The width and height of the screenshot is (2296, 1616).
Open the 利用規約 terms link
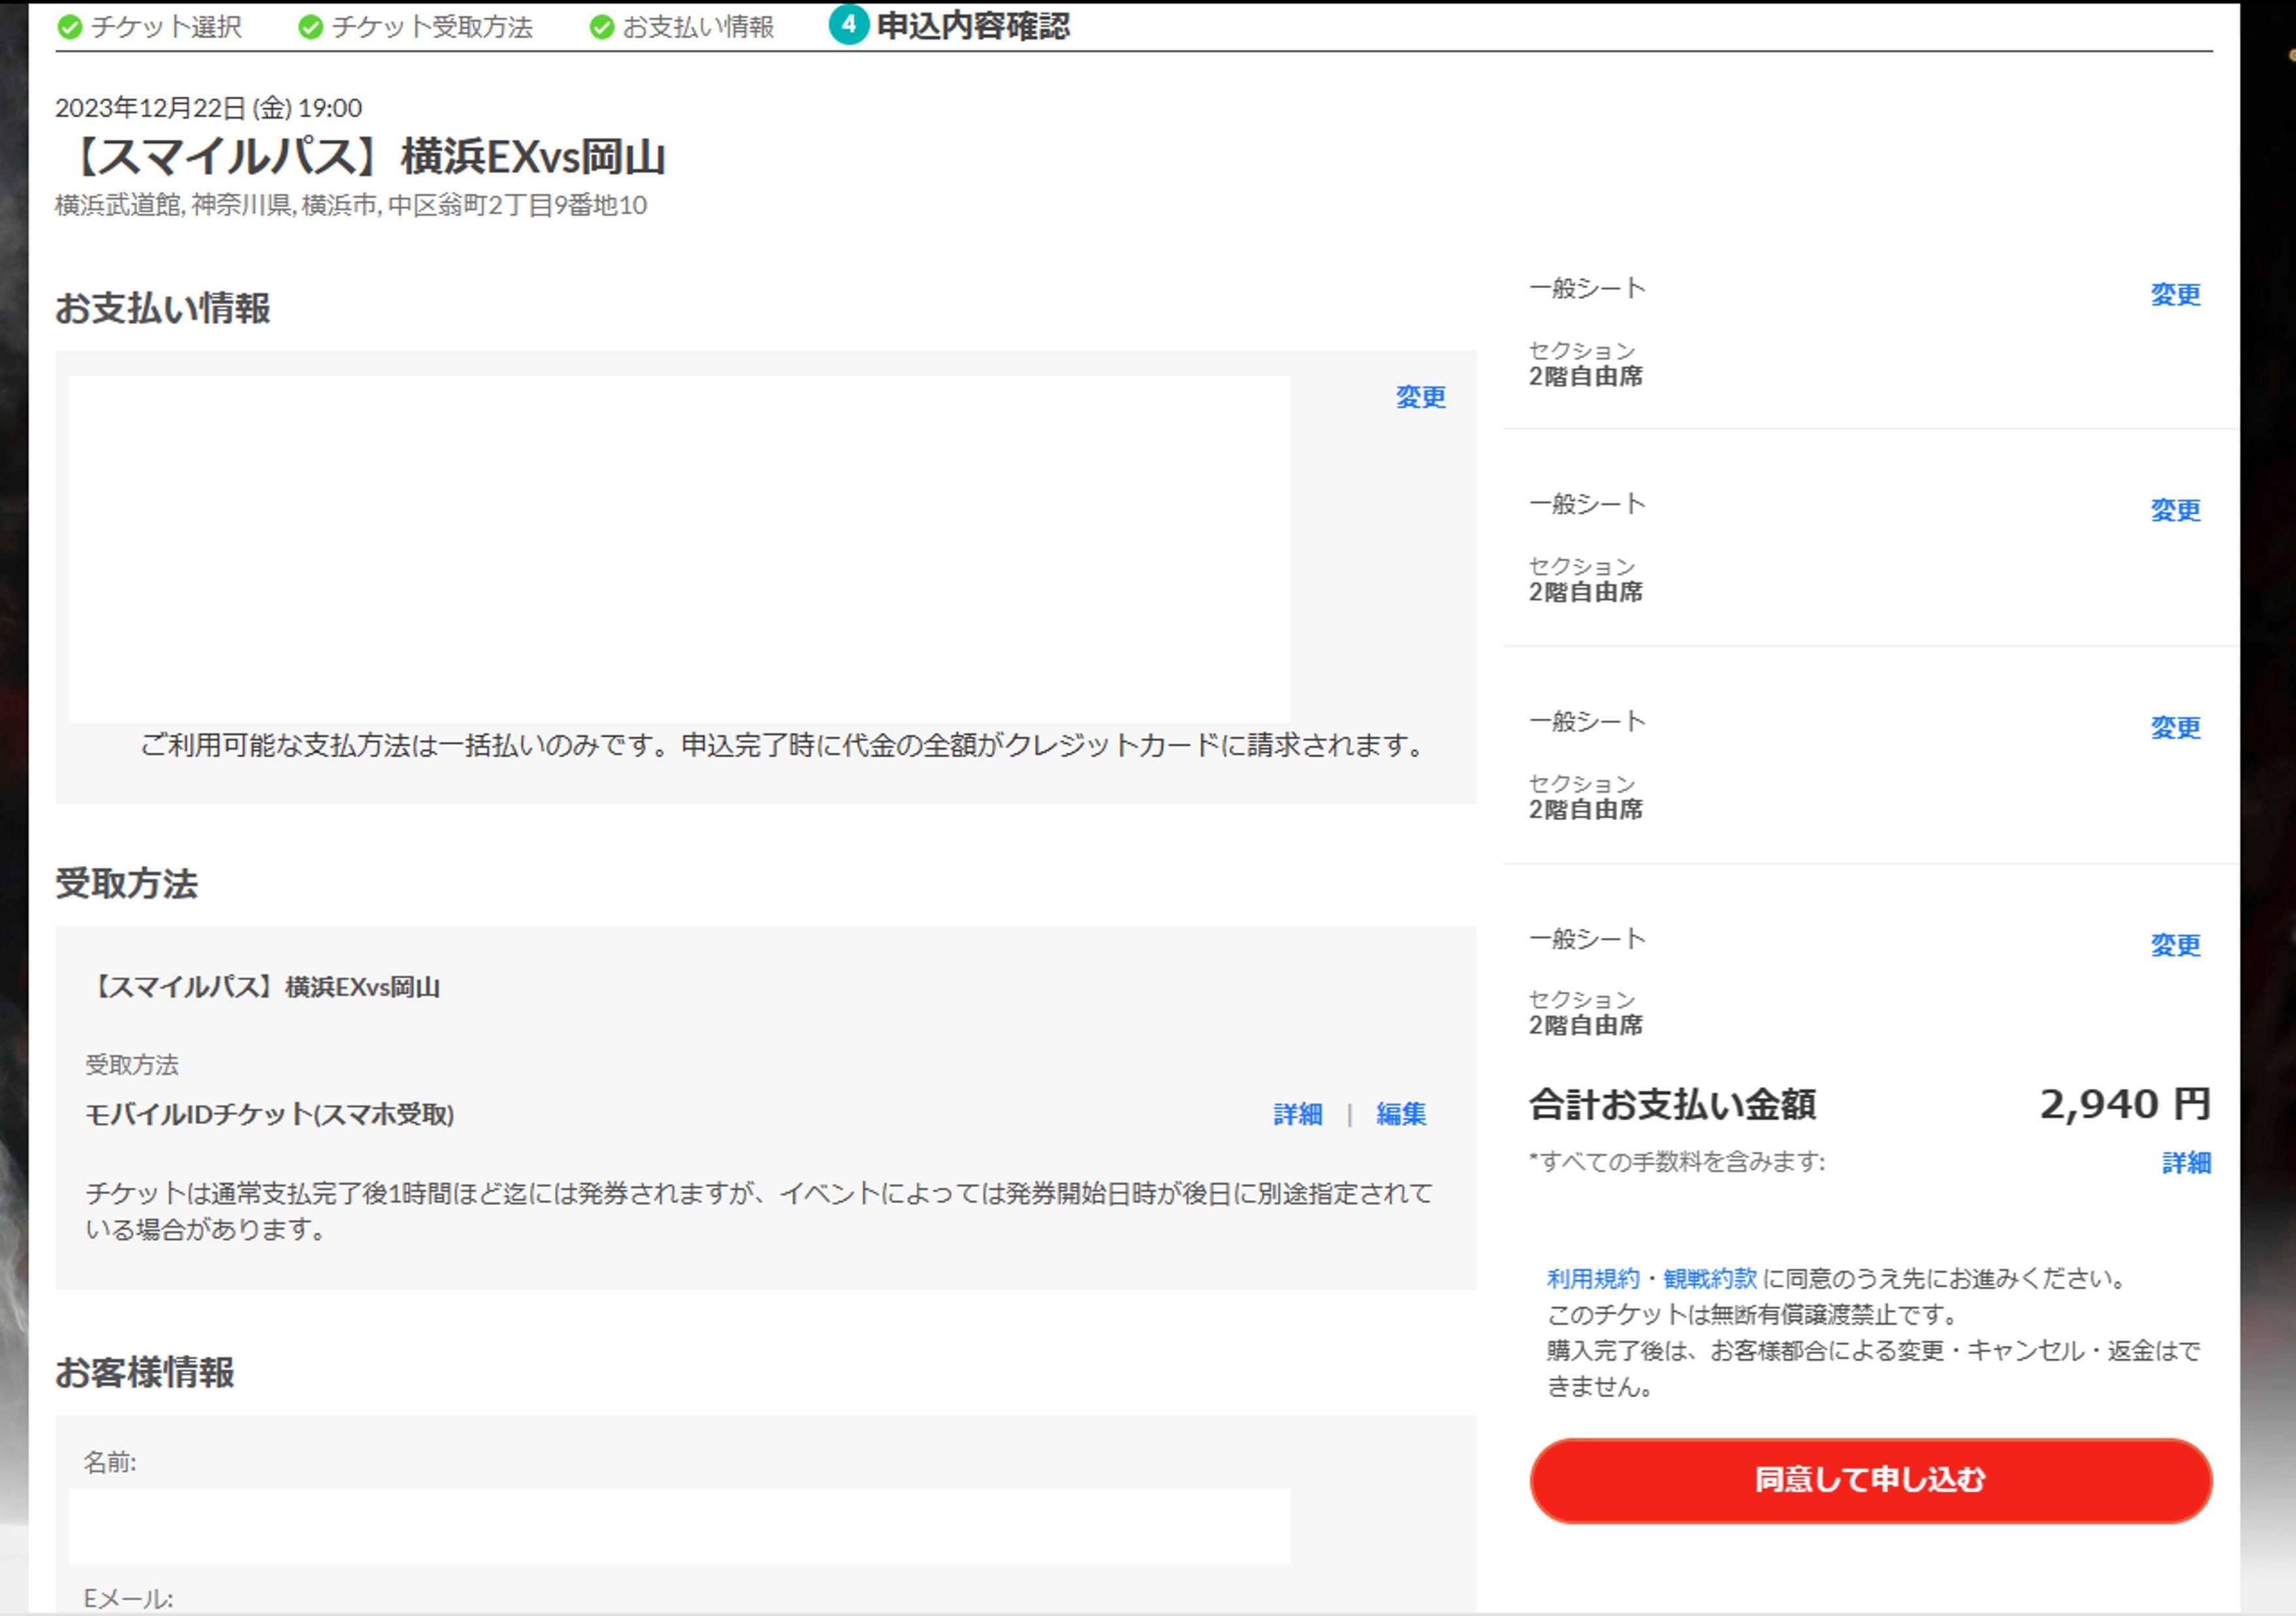1593,1278
